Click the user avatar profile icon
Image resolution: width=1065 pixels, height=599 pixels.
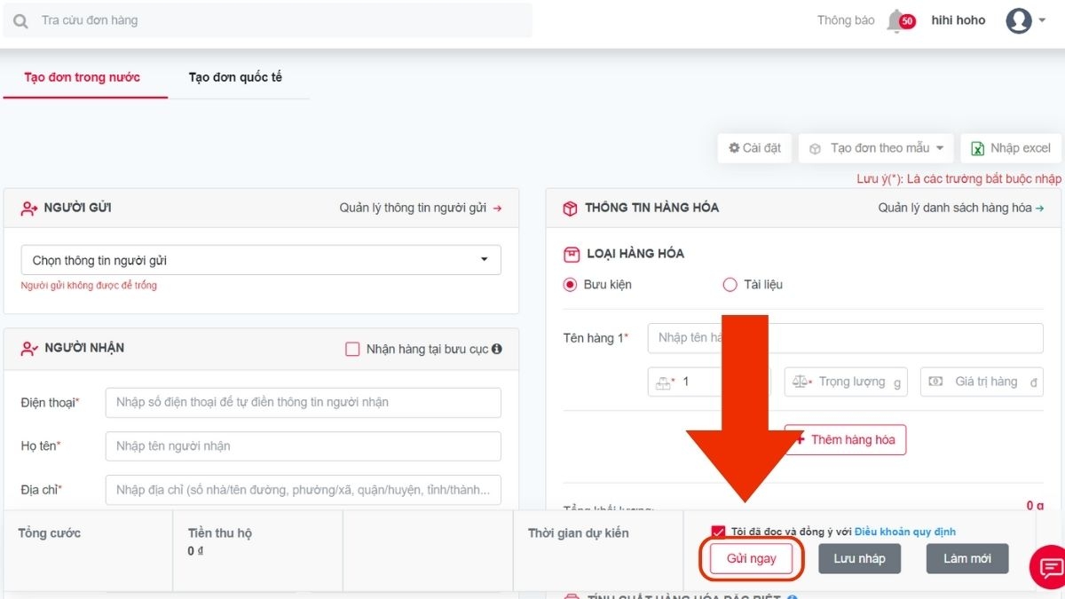coord(1018,20)
